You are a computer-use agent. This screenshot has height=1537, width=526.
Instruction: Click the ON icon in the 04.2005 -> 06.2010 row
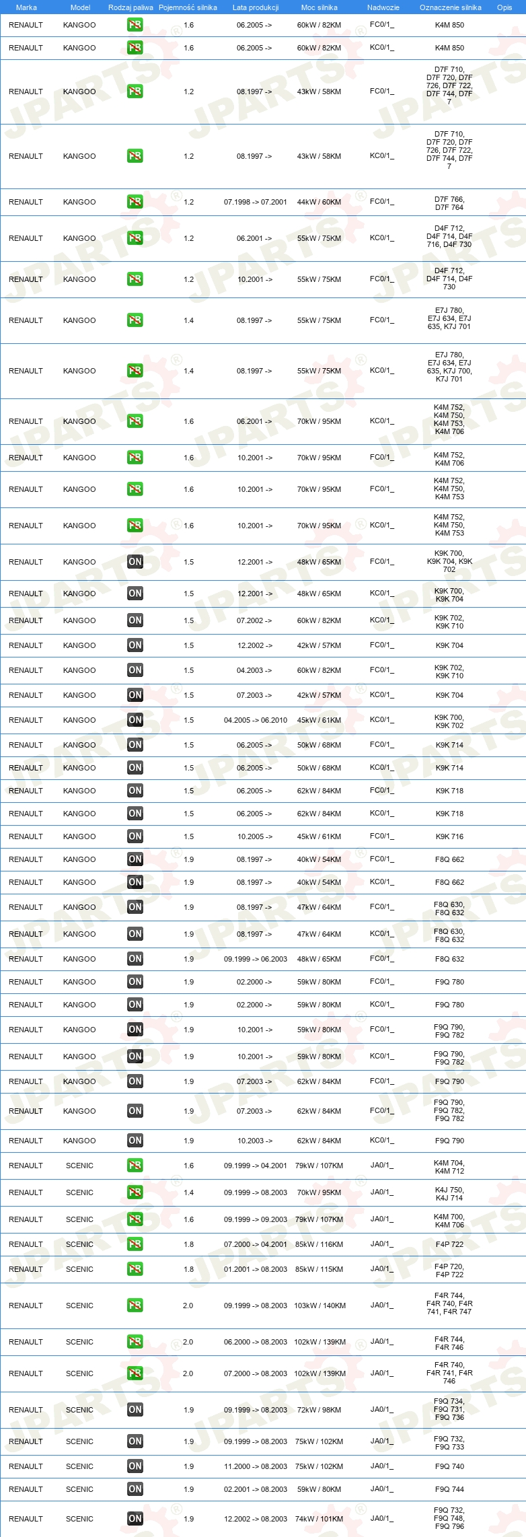coord(135,720)
